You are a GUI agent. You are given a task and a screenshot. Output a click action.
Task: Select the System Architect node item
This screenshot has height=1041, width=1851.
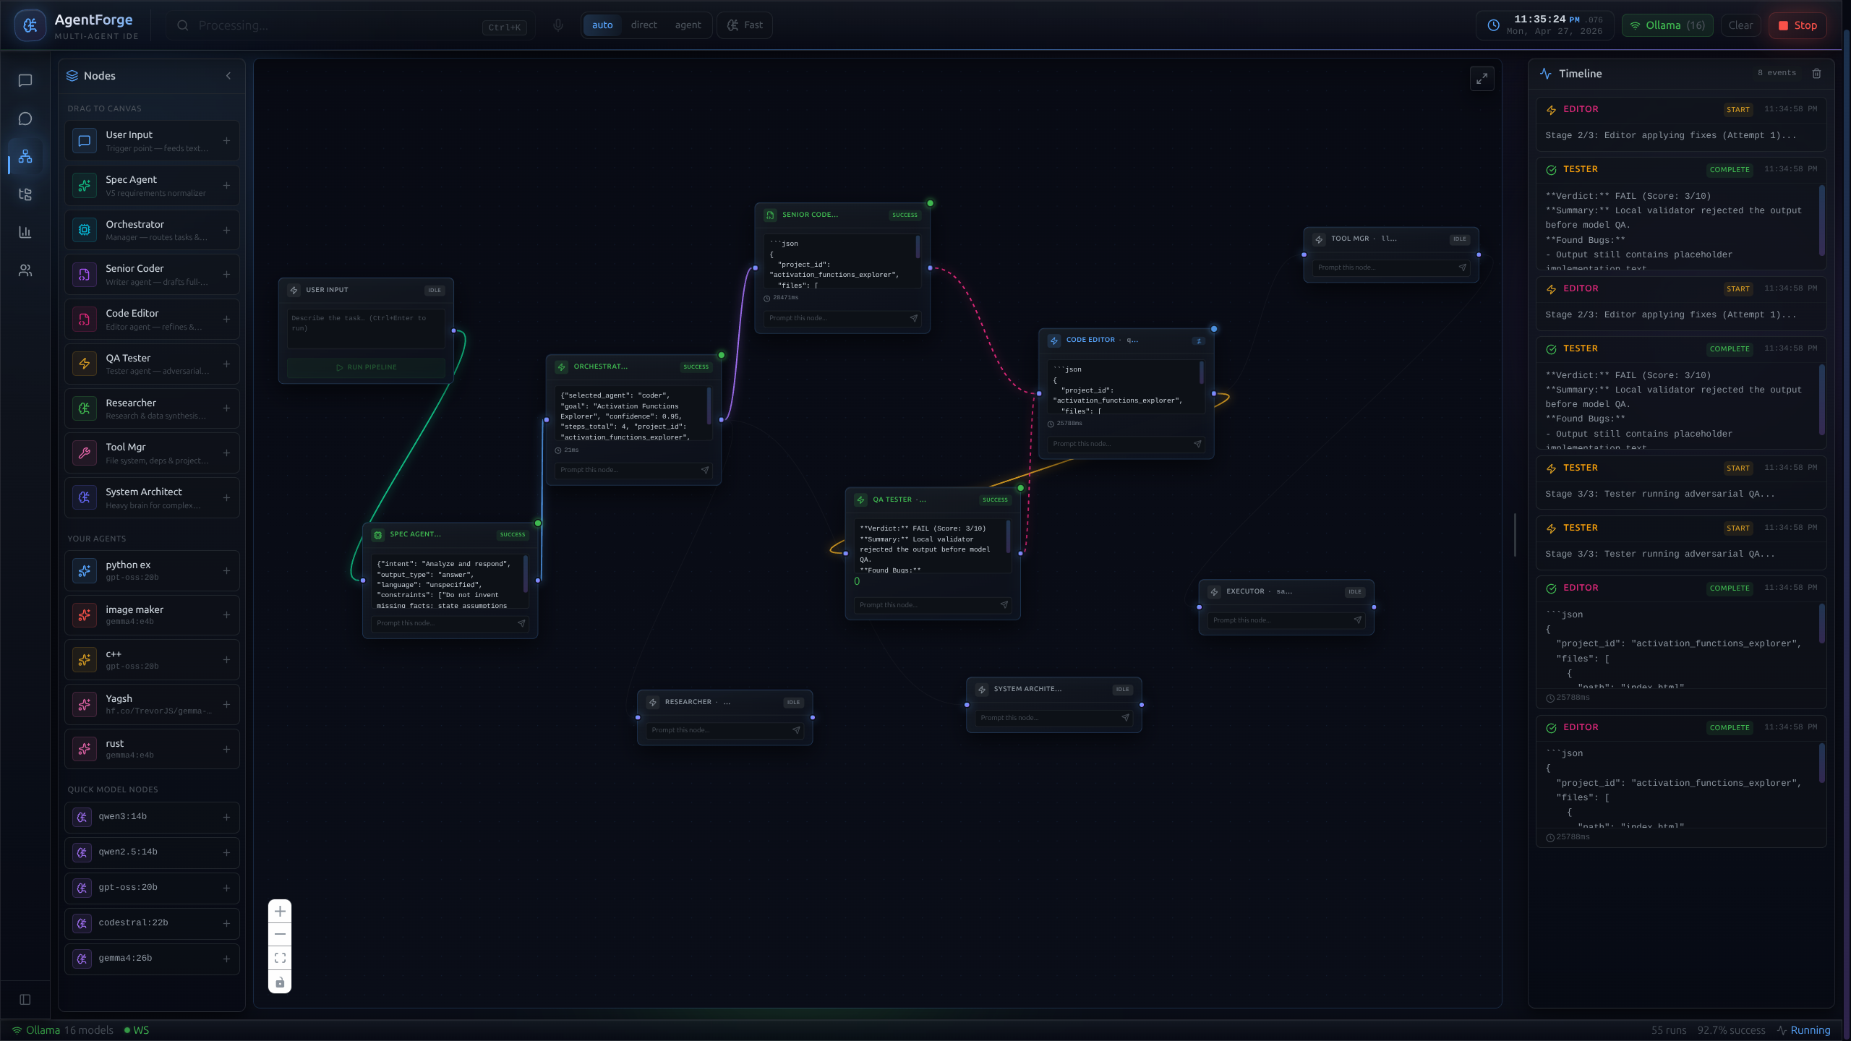[152, 498]
